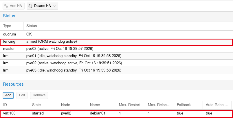The image size is (233, 124).
Task: Click the Disarm HA broken-link icon
Action: 30,6
